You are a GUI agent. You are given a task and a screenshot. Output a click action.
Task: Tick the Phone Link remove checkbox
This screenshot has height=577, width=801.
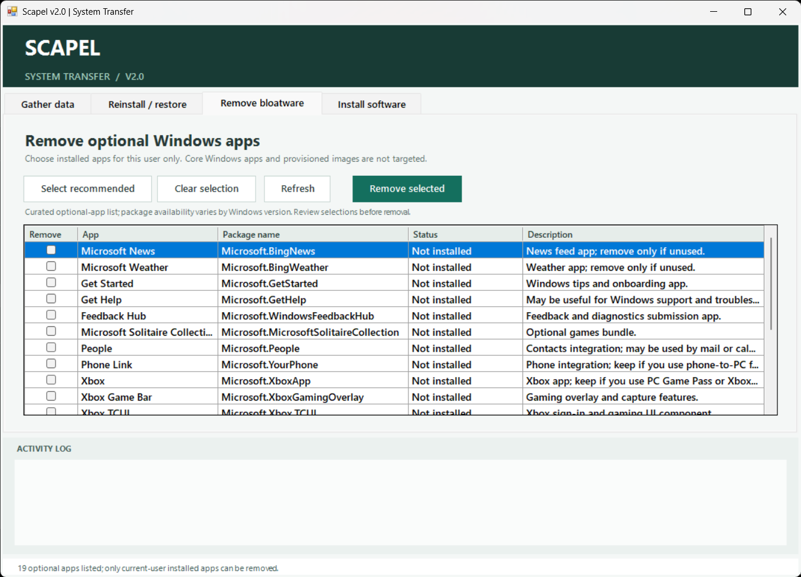(x=51, y=363)
